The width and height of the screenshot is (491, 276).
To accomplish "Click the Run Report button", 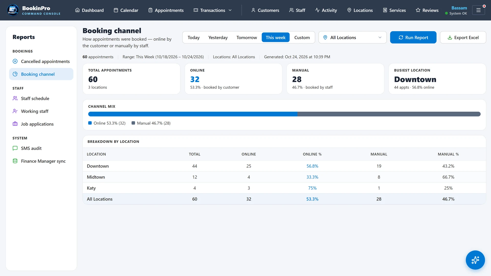I will [x=413, y=37].
